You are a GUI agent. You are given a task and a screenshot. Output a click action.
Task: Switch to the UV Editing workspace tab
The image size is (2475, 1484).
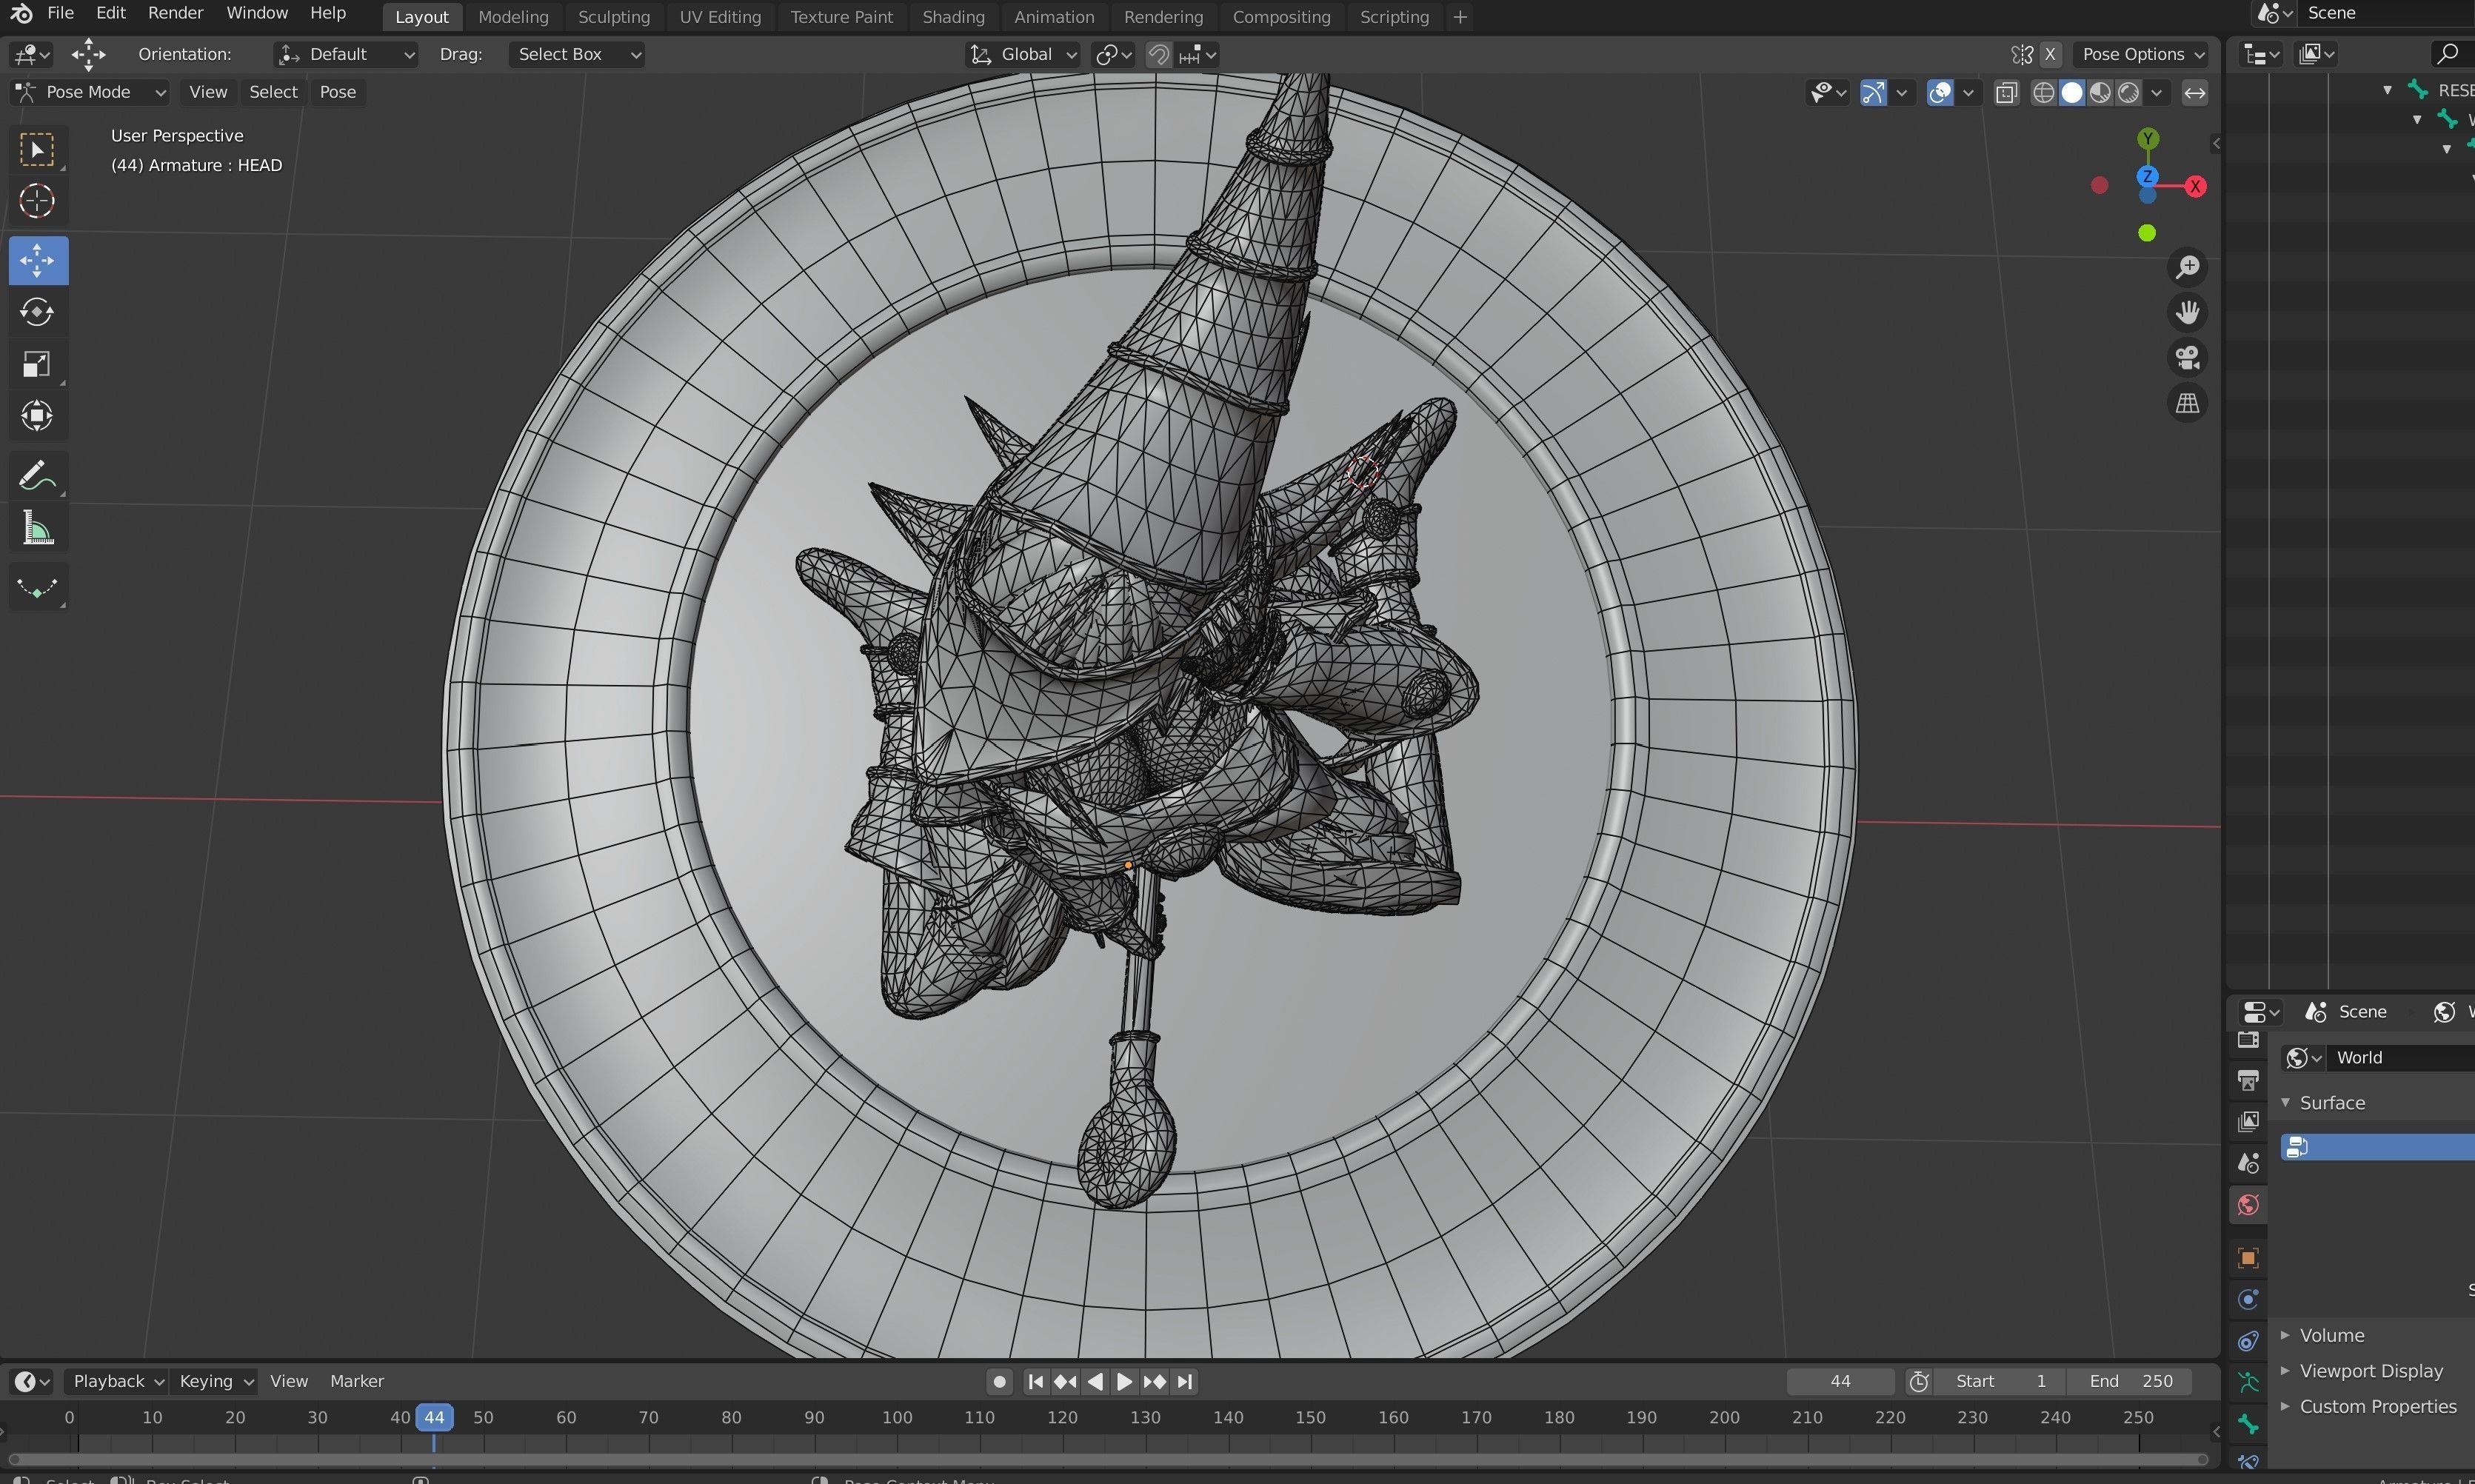pyautogui.click(x=720, y=17)
